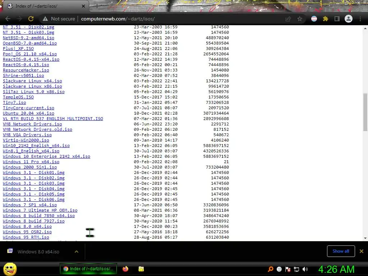Click the white circular tray icon
Screen dimensions: 368x276
[x=279, y=269]
